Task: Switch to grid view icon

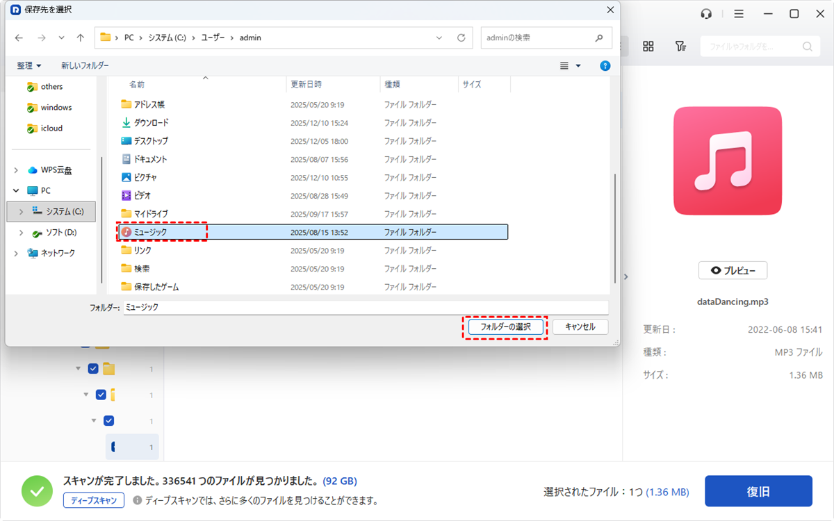Action: (x=648, y=46)
